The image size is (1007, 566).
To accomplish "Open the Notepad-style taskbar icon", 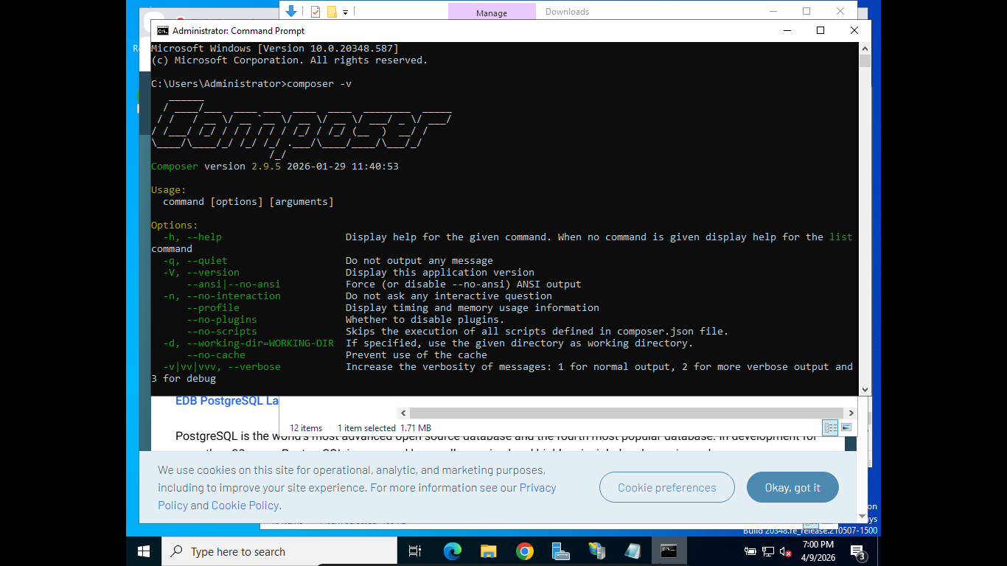I will click(x=633, y=551).
